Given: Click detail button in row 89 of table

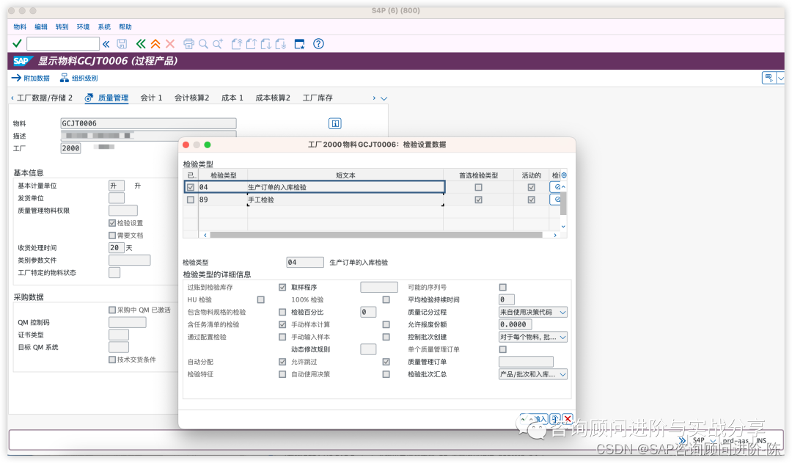Looking at the screenshot, I should 555,200.
